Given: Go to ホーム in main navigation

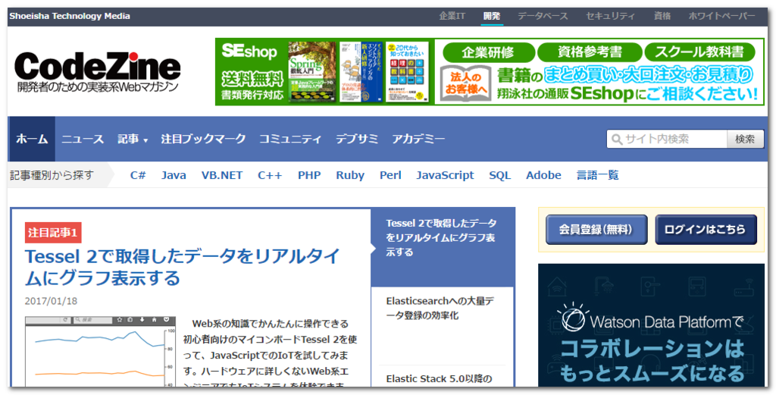Looking at the screenshot, I should pos(32,139).
